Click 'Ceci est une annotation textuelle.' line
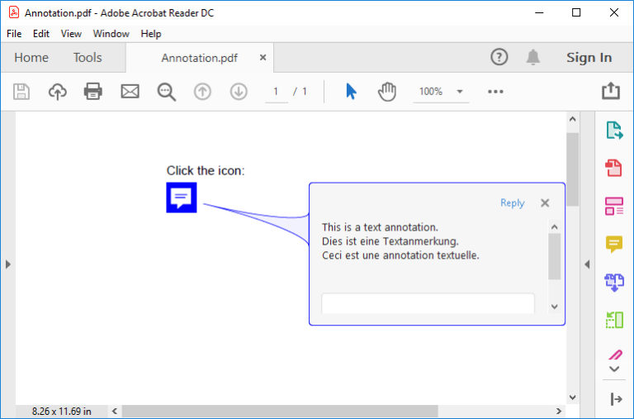The image size is (634, 419). tap(400, 255)
